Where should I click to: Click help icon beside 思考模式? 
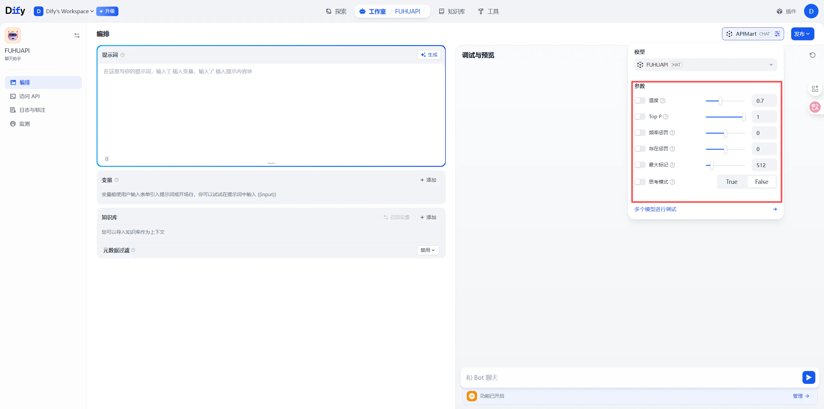(x=672, y=182)
